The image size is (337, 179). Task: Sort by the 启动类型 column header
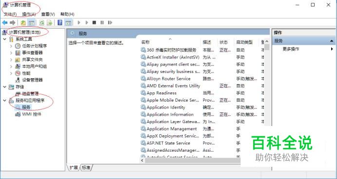click(244, 42)
